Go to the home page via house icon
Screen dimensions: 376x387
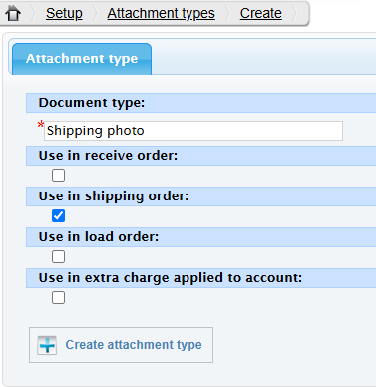click(x=13, y=14)
